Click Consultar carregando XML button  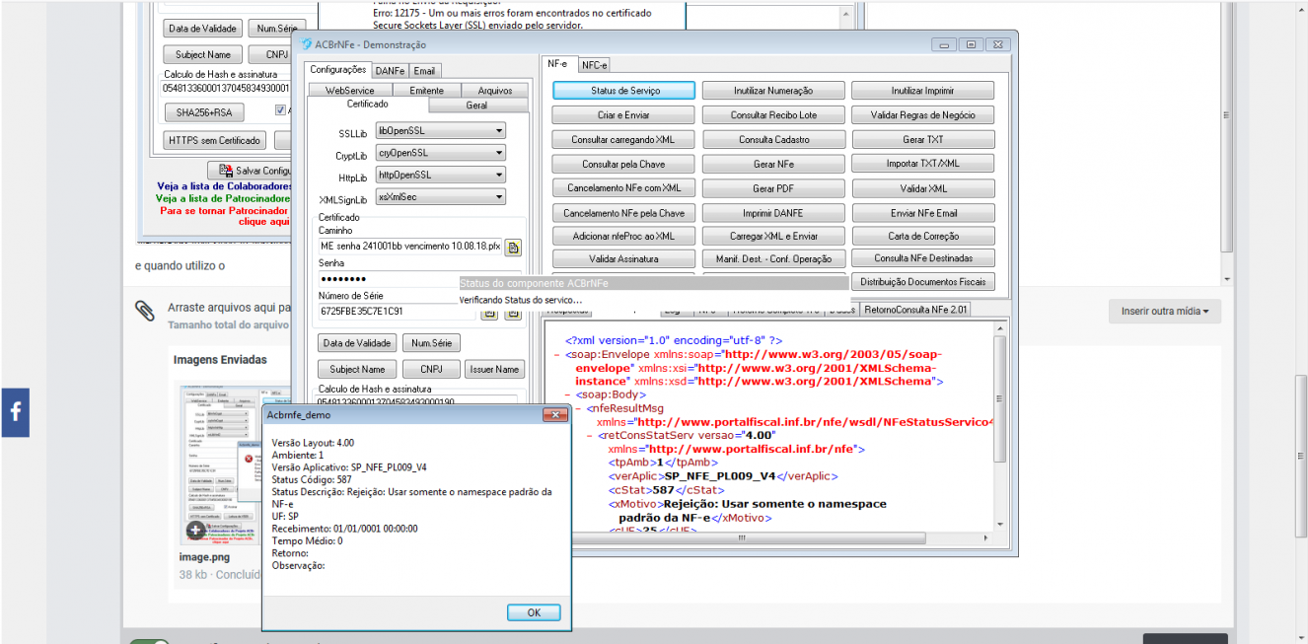click(624, 140)
